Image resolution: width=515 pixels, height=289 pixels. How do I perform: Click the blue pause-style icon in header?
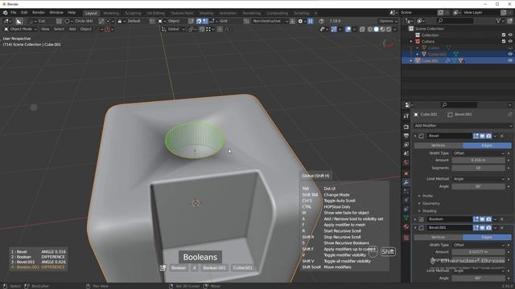tap(311, 21)
